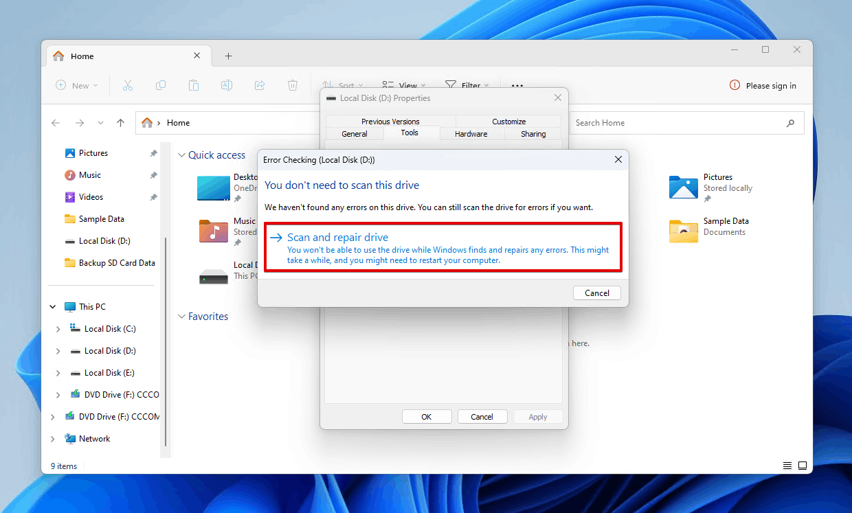
Task: Expand Local Disk (D:) under This PC
Action: click(58, 351)
